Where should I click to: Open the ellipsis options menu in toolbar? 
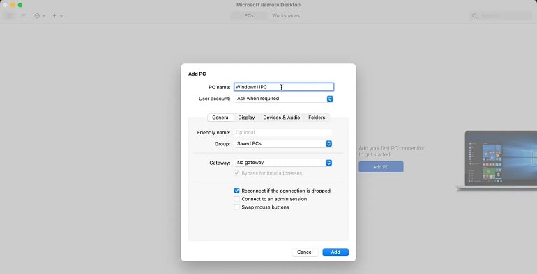click(39, 16)
